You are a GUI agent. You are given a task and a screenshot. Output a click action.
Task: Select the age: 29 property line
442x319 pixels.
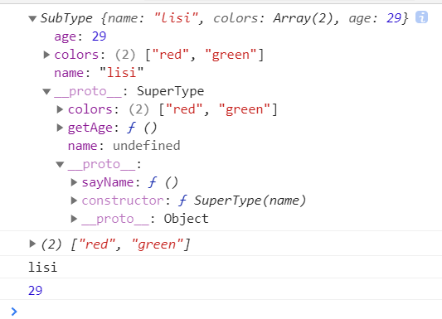[80, 36]
